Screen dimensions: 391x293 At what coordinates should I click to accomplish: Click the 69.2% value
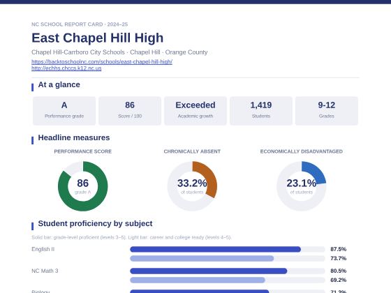click(339, 280)
